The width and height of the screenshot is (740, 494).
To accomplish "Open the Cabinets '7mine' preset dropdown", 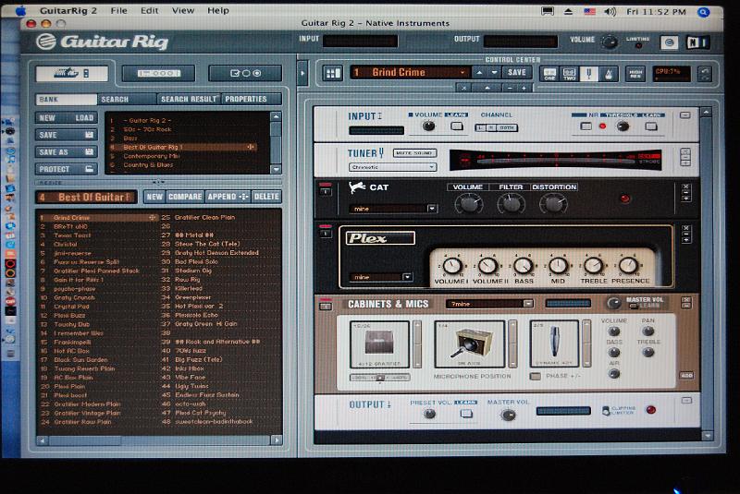I will (x=528, y=304).
